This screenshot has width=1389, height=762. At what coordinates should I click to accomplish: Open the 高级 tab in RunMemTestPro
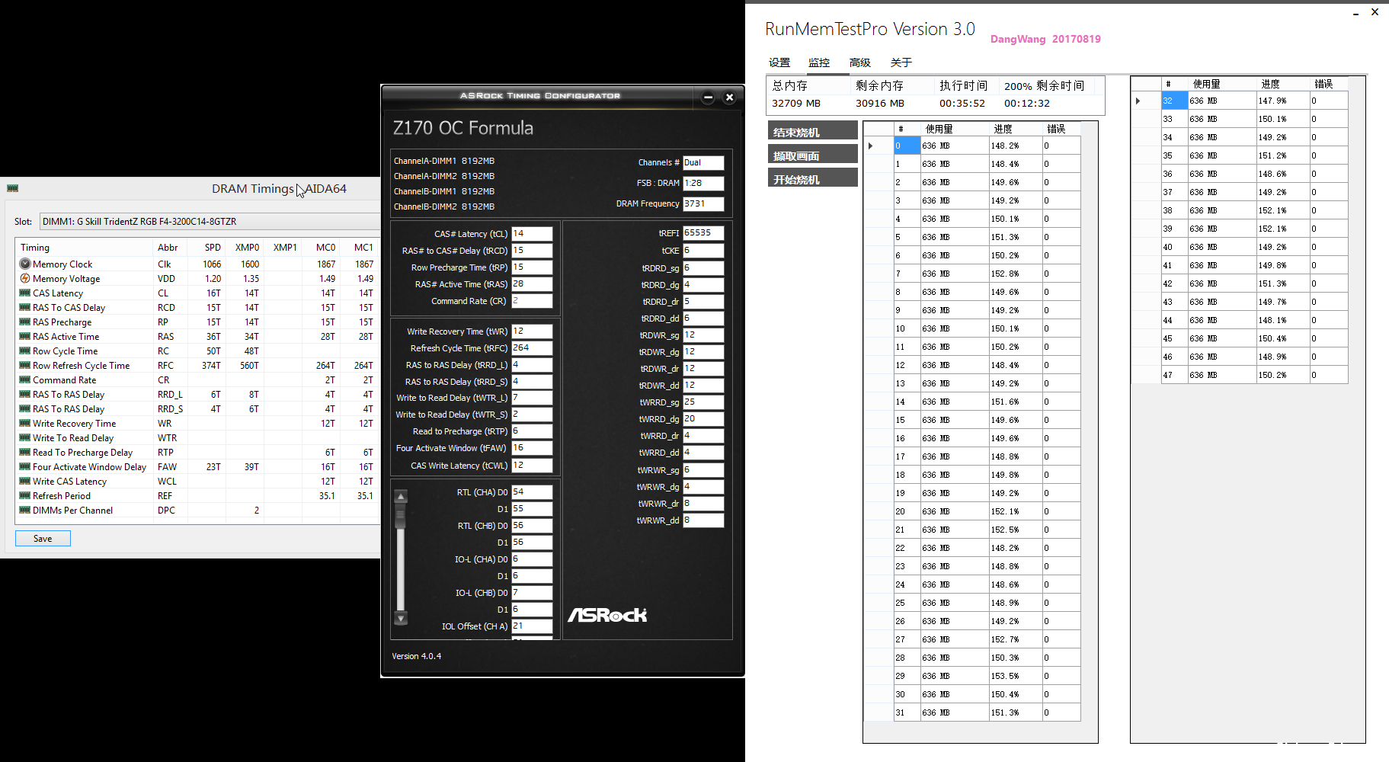pyautogui.click(x=859, y=62)
